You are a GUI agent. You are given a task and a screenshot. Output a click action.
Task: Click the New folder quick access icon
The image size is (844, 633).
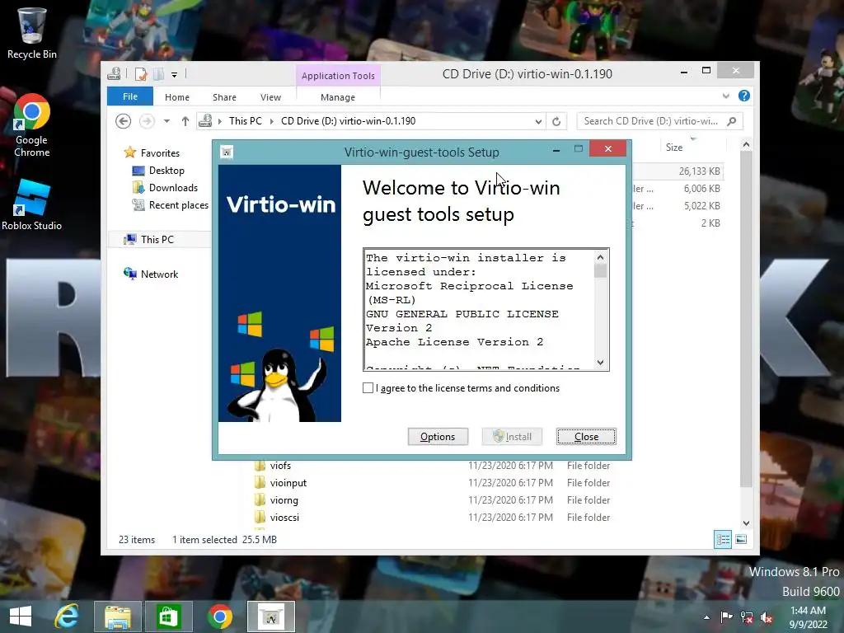pos(158,73)
